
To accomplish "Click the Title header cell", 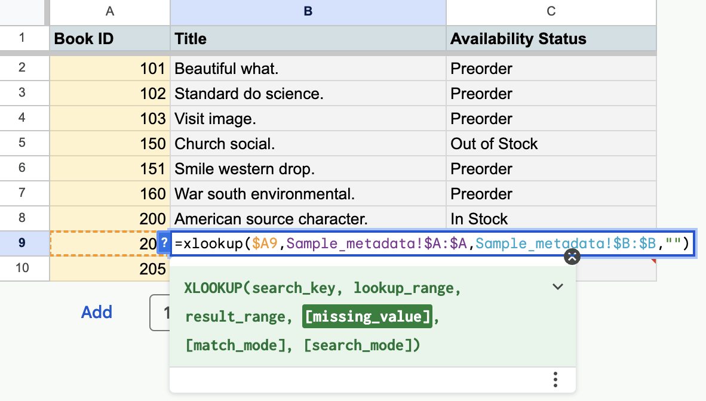I will (x=308, y=39).
